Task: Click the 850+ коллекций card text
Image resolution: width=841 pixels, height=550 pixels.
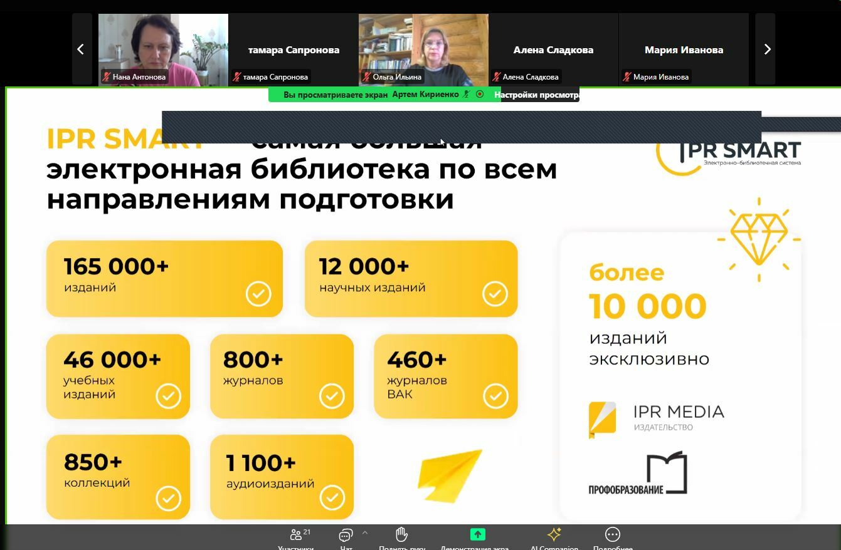Action: point(97,470)
